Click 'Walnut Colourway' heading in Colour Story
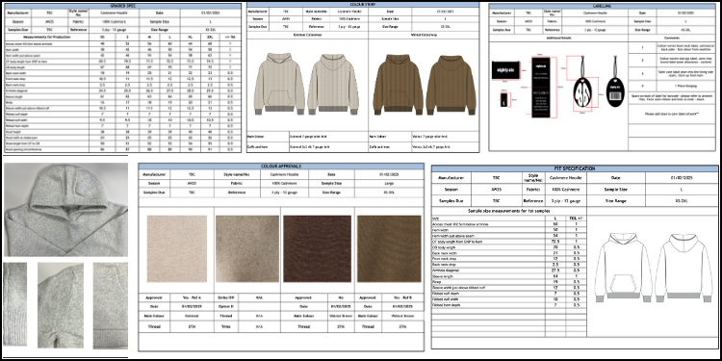The height and width of the screenshot is (361, 722). point(424,35)
